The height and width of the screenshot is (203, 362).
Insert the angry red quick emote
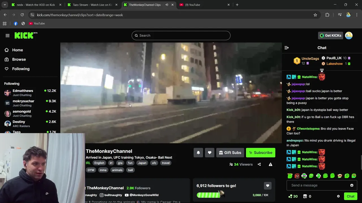[x=297, y=176]
